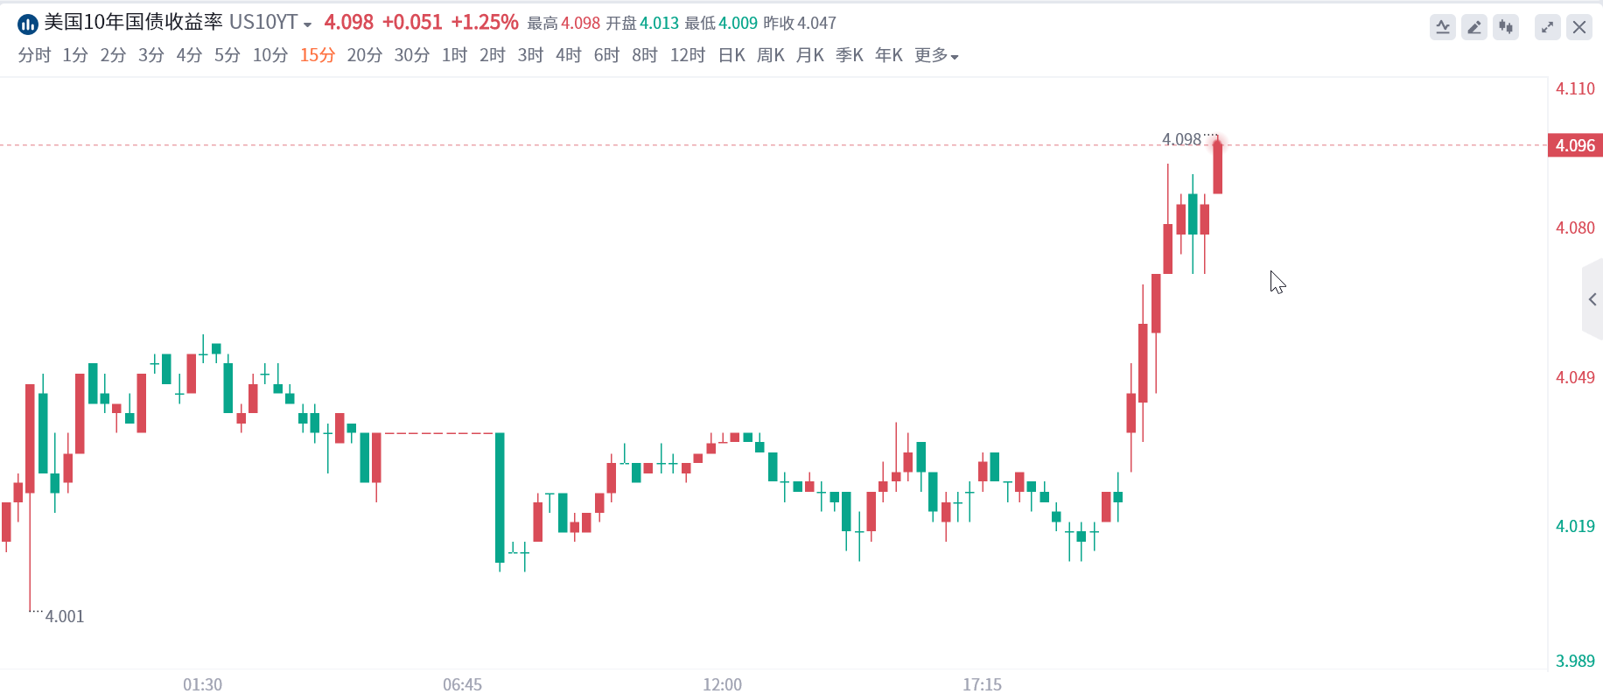Open the 更多 timeframes dropdown
The image size is (1603, 694).
point(936,56)
